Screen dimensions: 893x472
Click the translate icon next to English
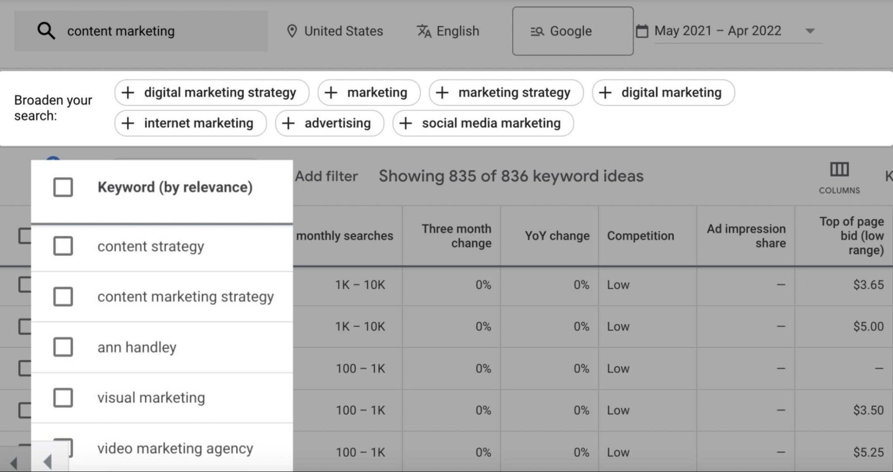(x=423, y=31)
